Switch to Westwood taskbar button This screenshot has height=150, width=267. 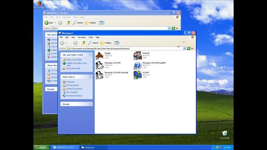(93, 147)
